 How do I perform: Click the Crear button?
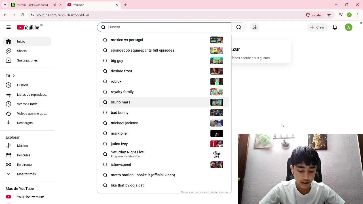tap(317, 27)
